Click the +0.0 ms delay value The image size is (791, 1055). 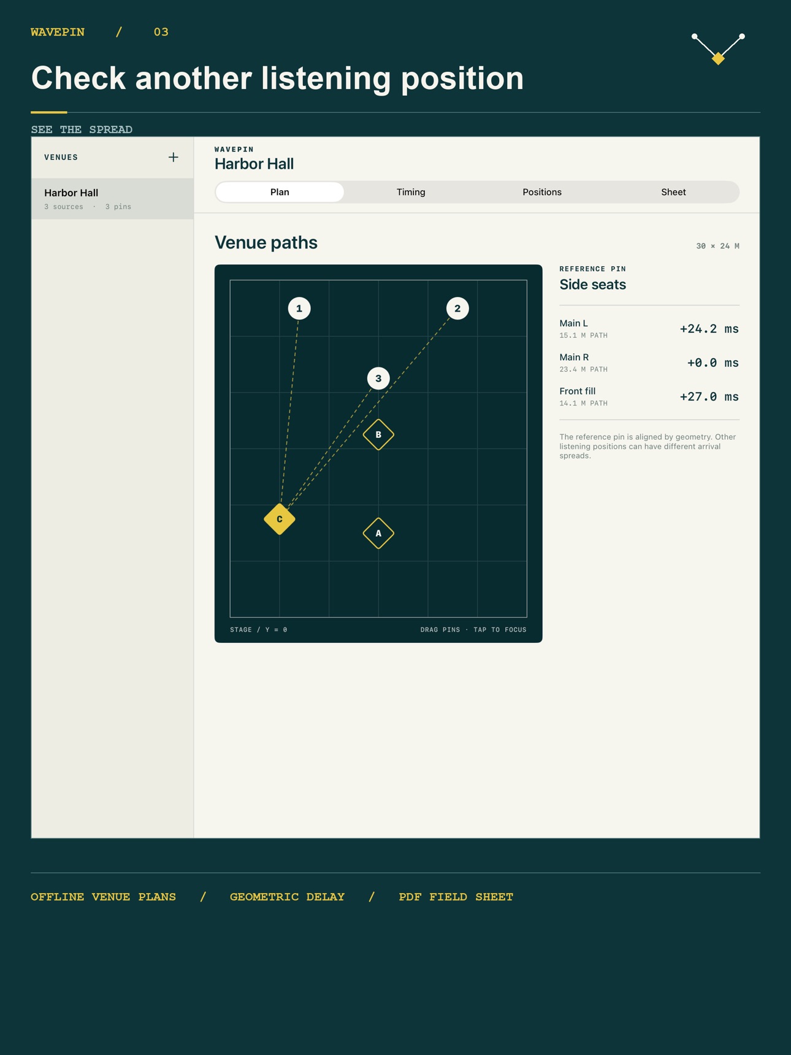click(x=713, y=363)
